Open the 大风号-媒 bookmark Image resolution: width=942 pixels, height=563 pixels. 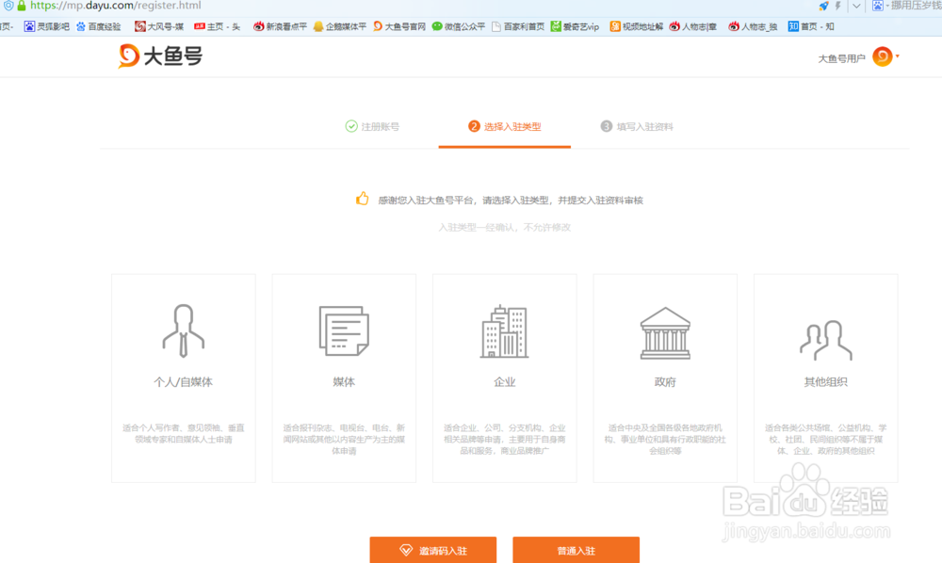[x=159, y=26]
